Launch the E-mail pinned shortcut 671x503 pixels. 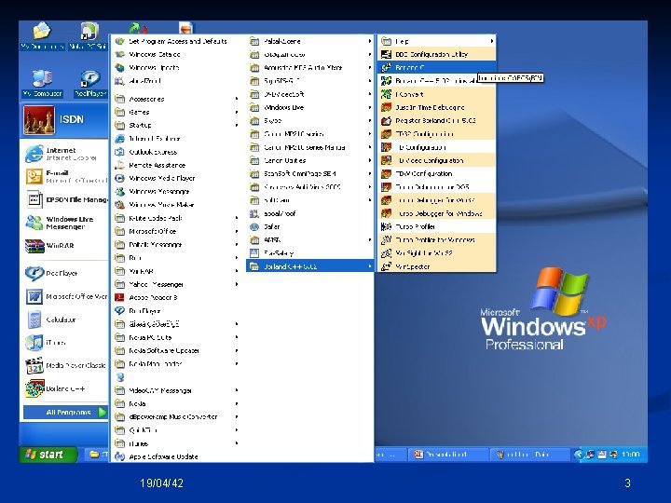[64, 176]
